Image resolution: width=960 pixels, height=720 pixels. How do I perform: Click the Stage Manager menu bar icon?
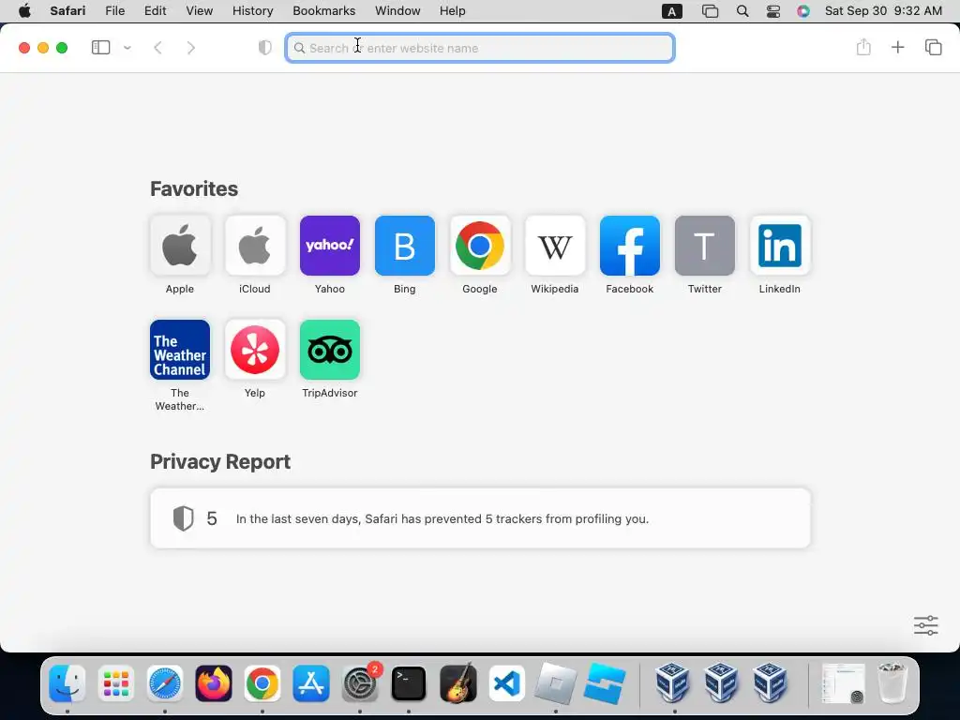(710, 11)
